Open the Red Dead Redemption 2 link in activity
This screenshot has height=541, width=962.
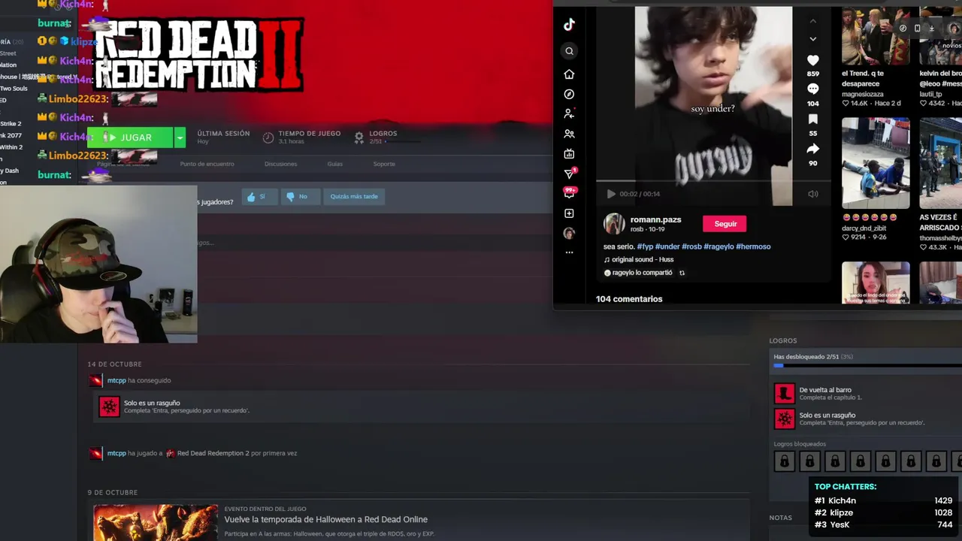(x=213, y=454)
